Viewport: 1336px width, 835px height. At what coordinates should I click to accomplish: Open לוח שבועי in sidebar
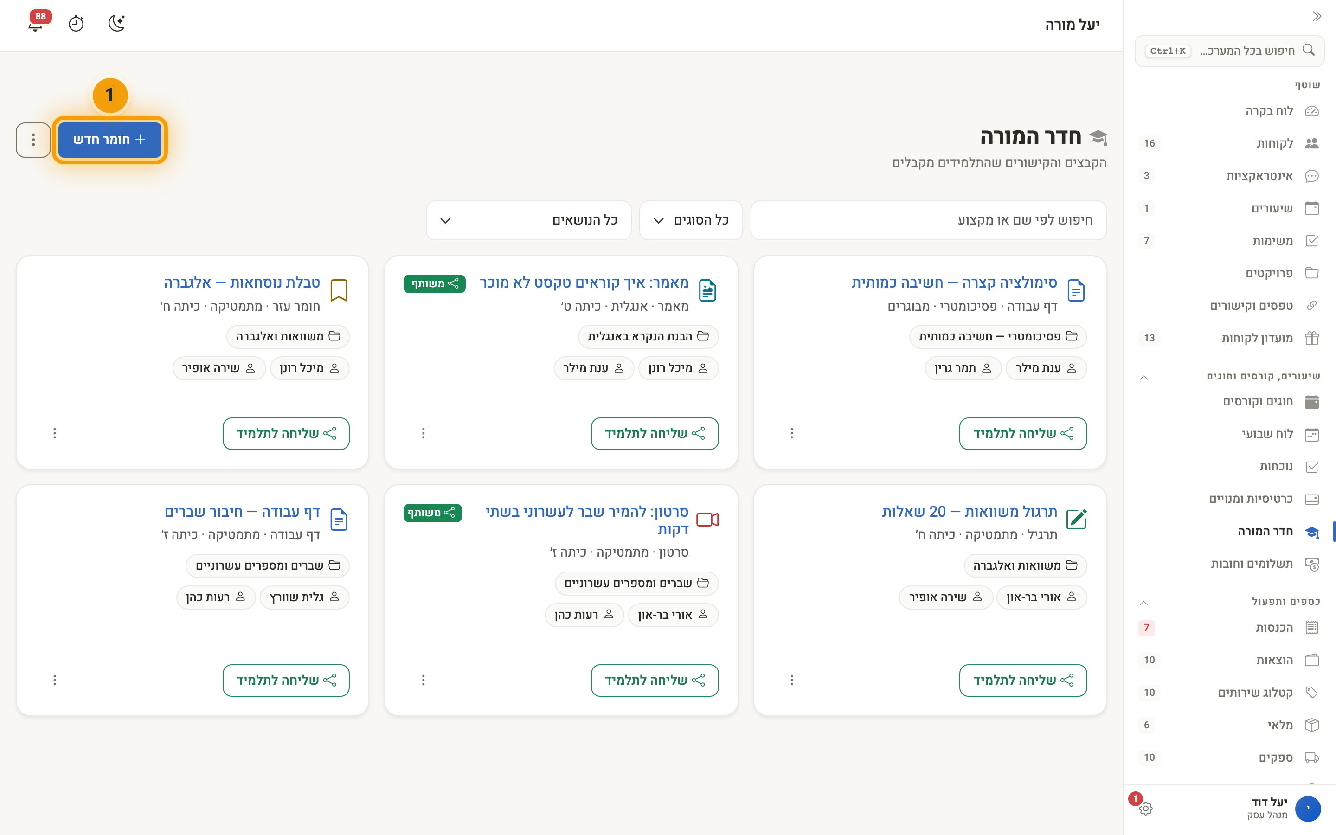pos(1229,434)
